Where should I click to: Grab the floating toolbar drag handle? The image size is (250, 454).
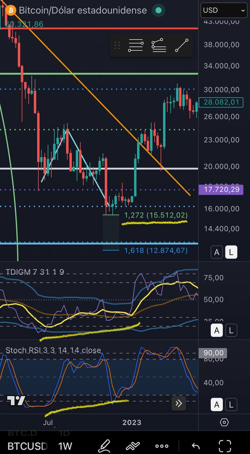(117, 46)
